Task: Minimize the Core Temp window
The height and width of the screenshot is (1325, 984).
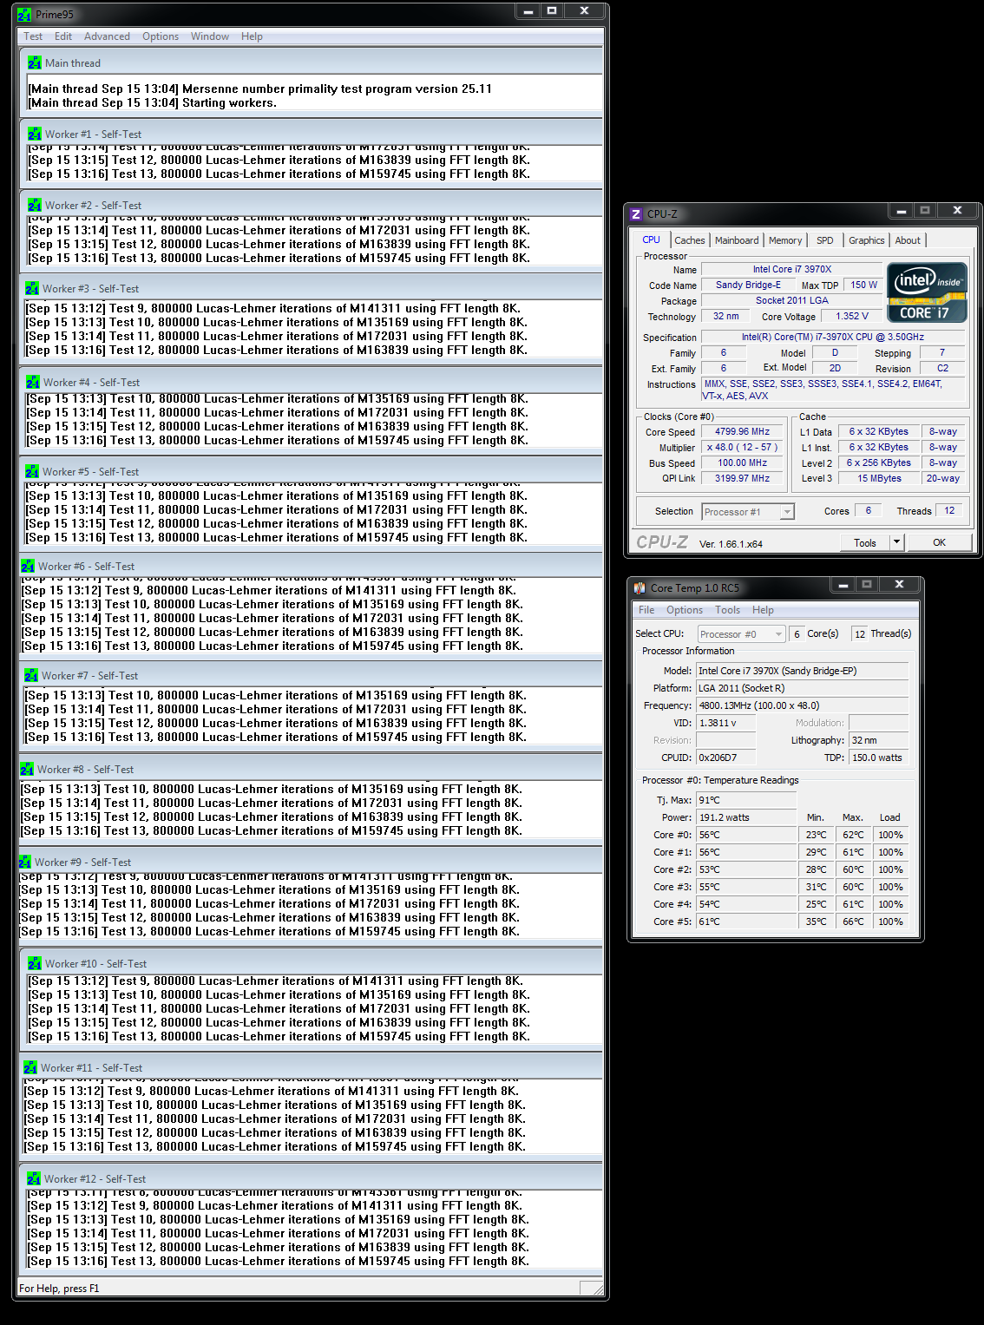Action: (843, 586)
